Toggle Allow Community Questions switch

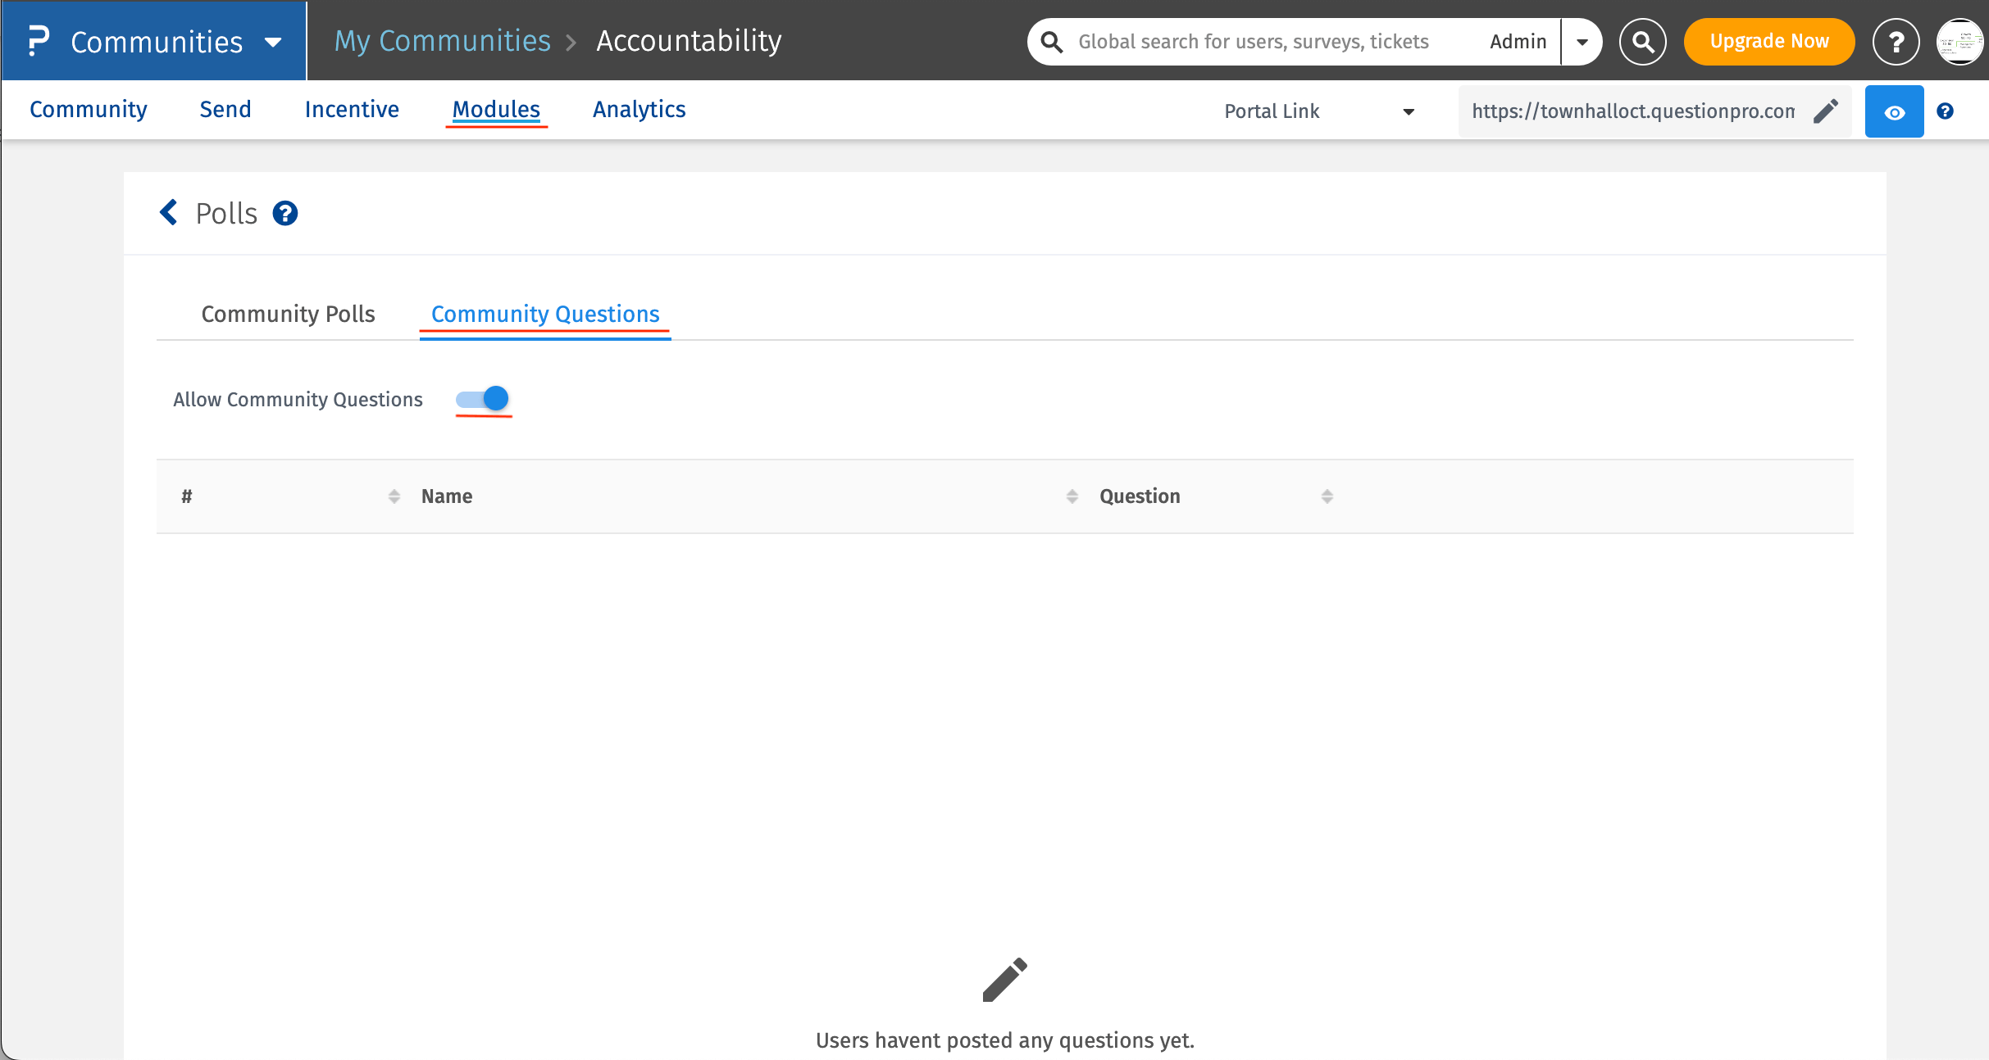click(484, 399)
